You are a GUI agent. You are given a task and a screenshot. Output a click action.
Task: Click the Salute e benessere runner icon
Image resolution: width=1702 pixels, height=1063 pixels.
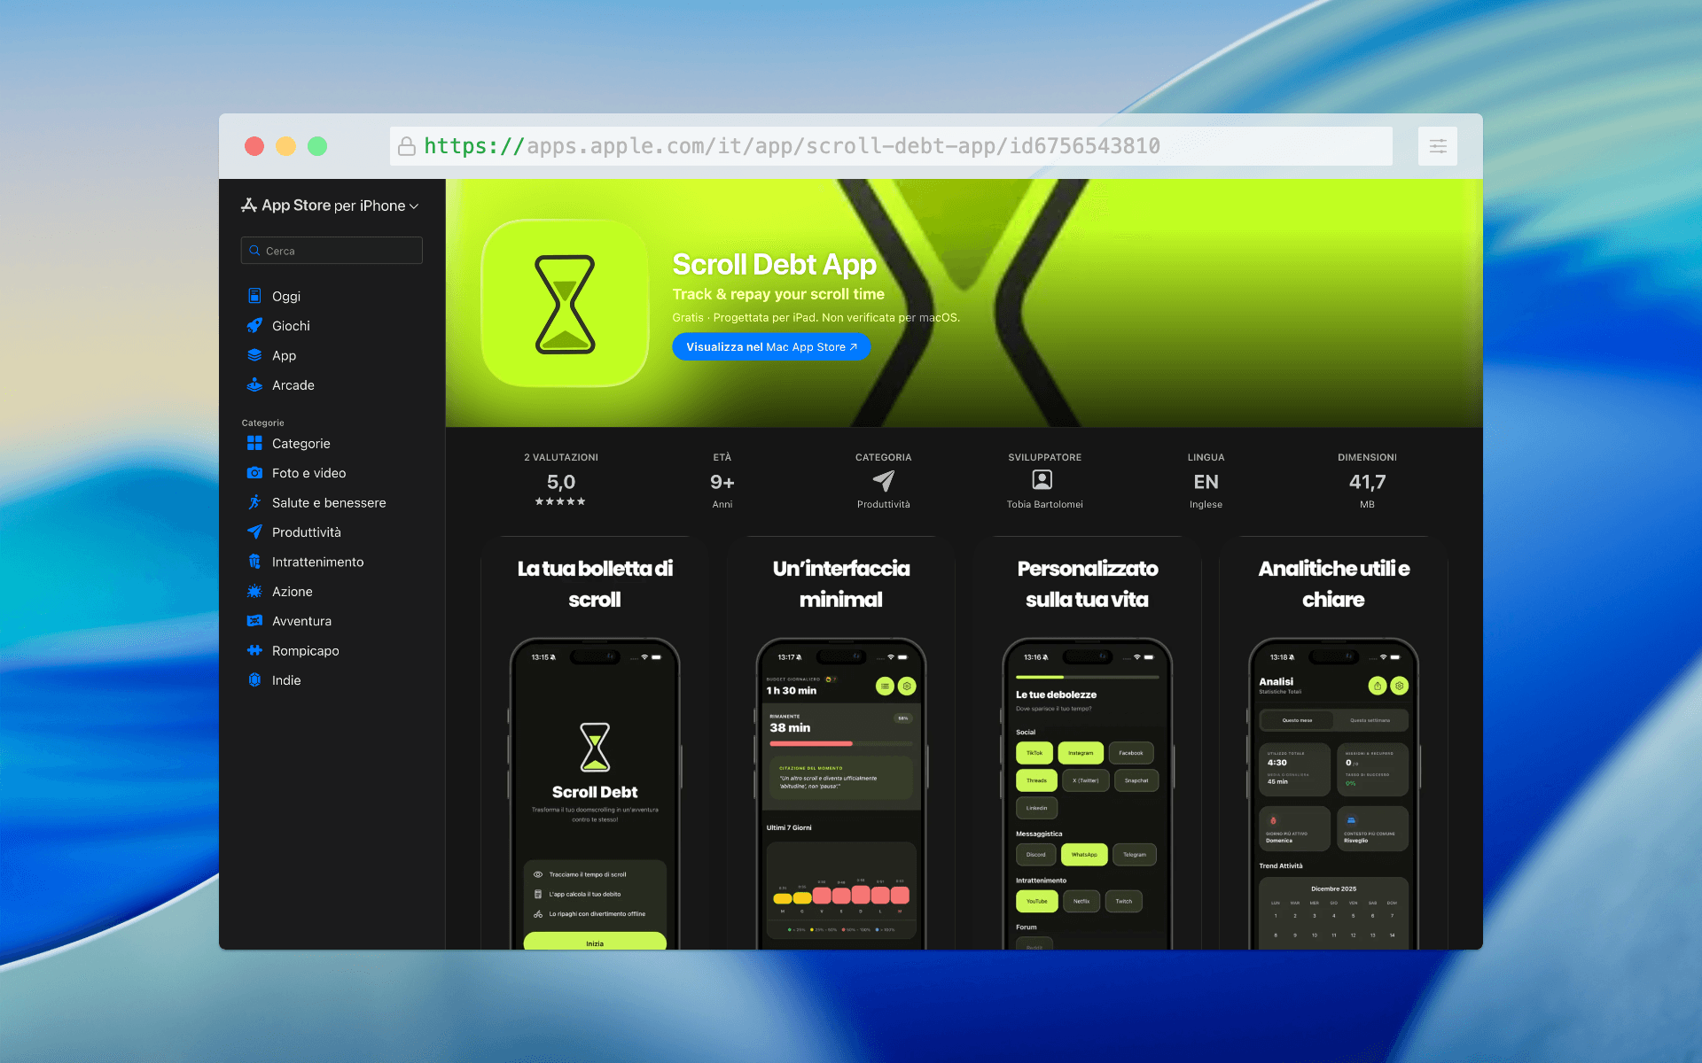[254, 502]
